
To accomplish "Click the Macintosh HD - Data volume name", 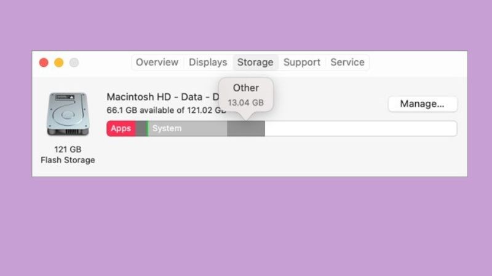I will click(x=160, y=97).
